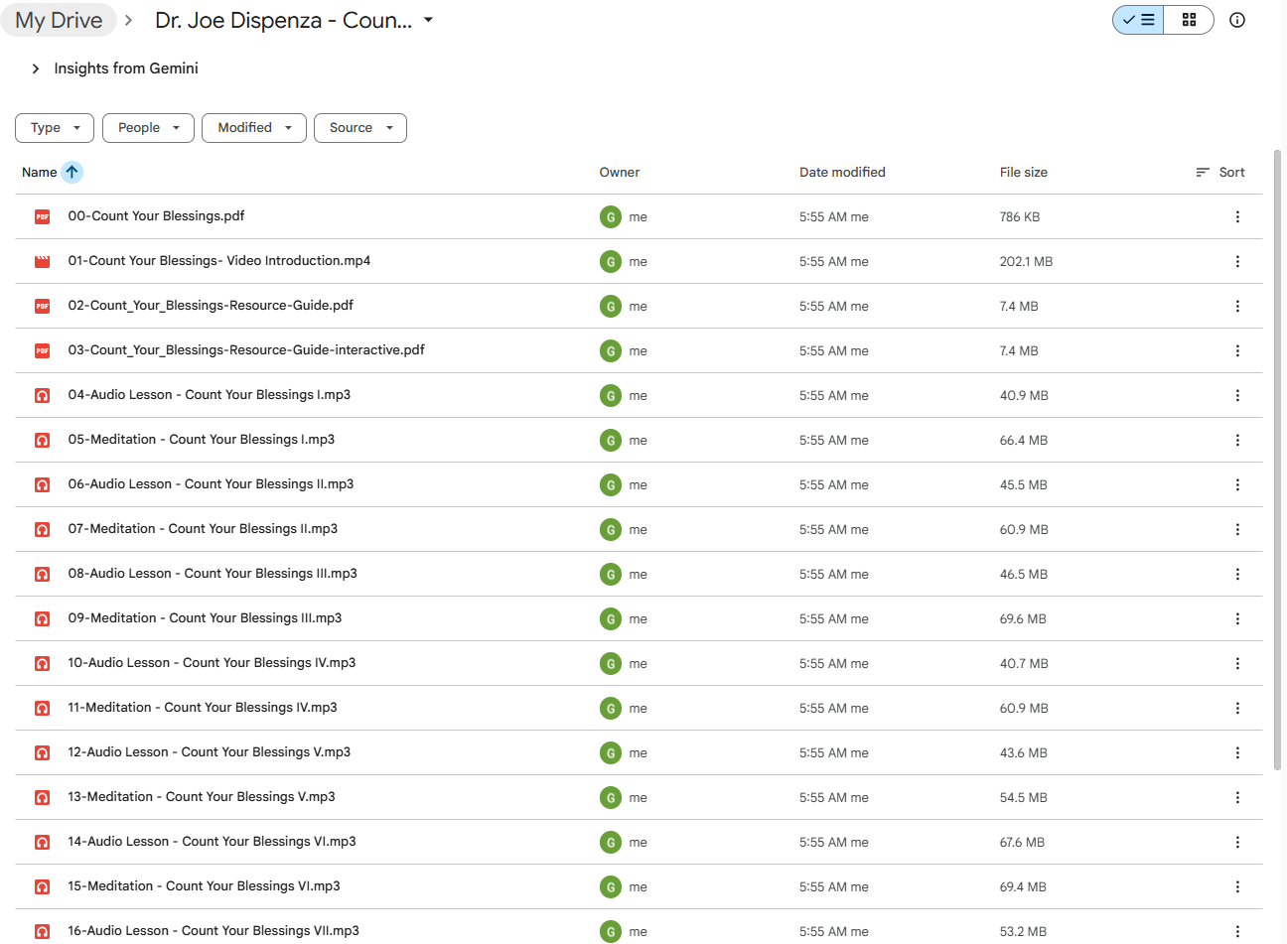
Task: Select 07-Meditation - Count Your Blessings II.mp3
Action: 203,528
